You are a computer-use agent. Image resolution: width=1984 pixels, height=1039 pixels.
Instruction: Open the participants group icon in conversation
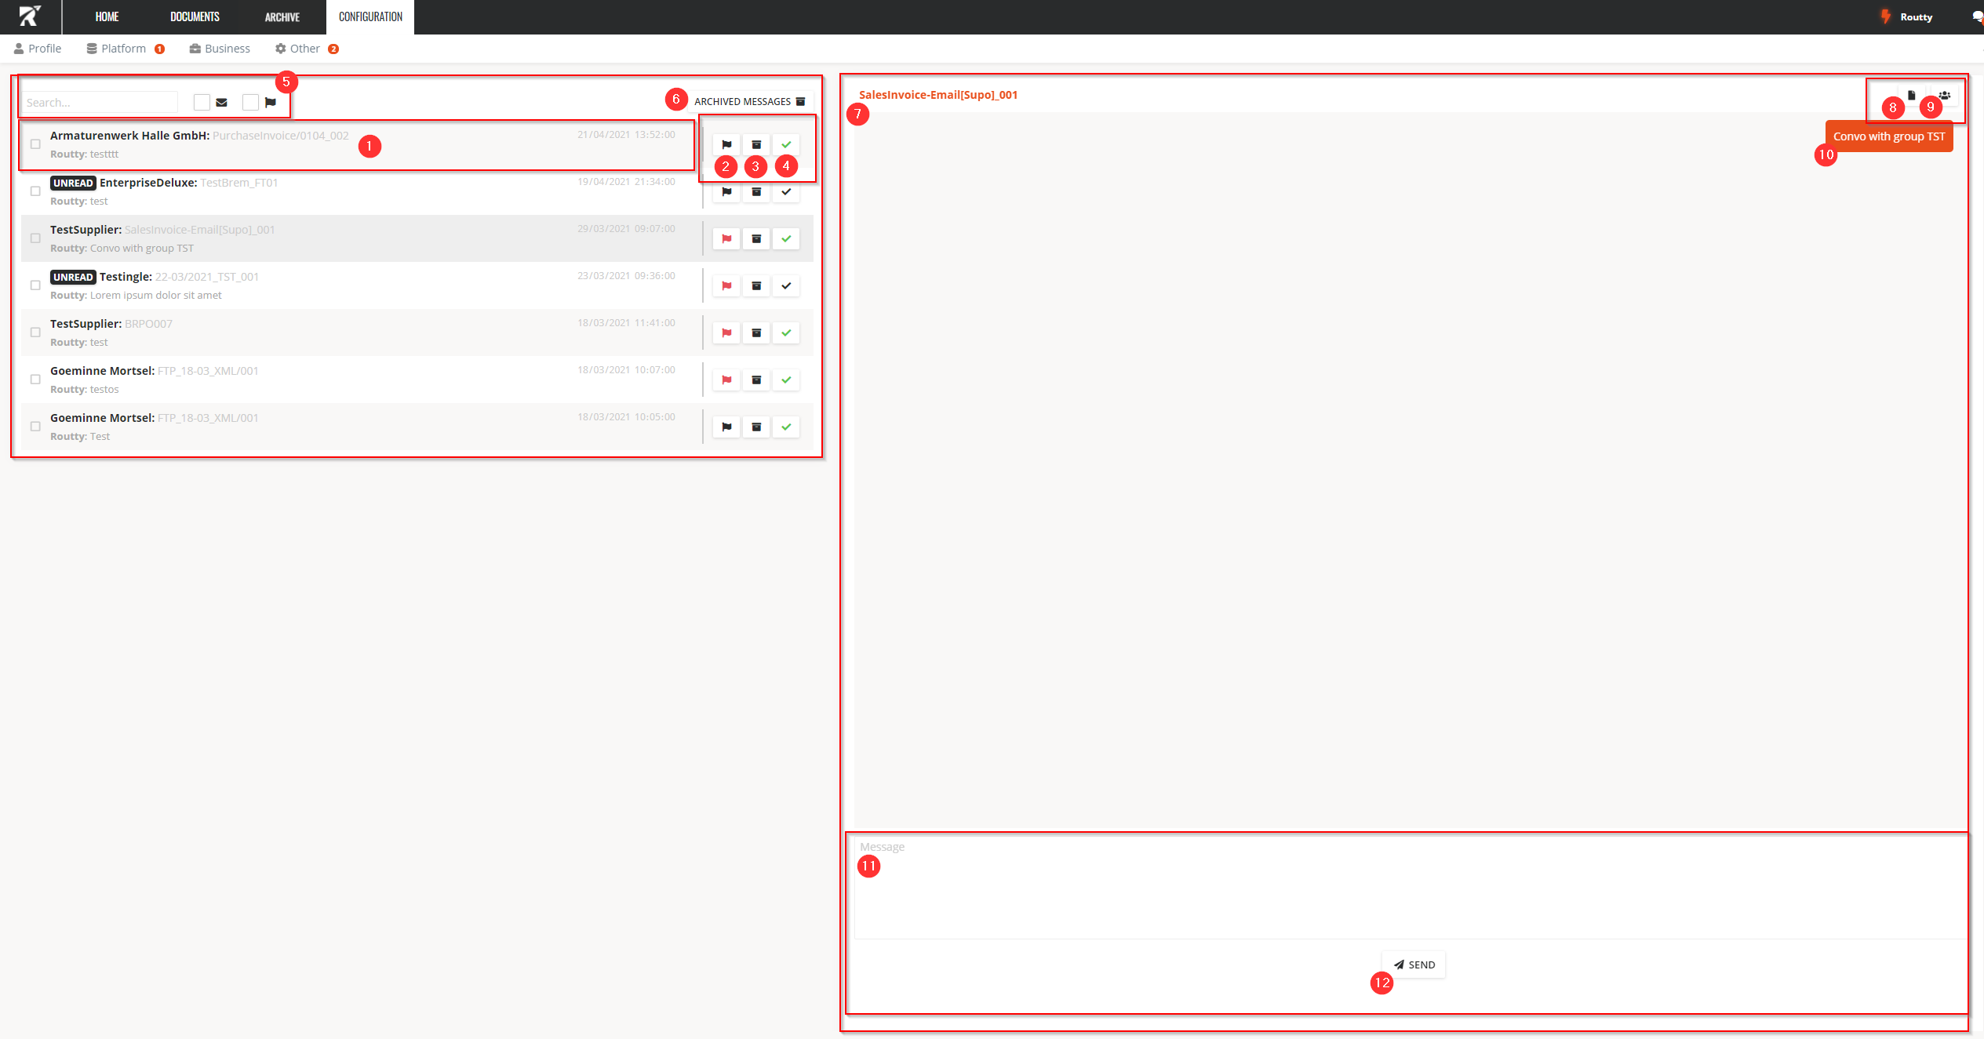tap(1944, 95)
